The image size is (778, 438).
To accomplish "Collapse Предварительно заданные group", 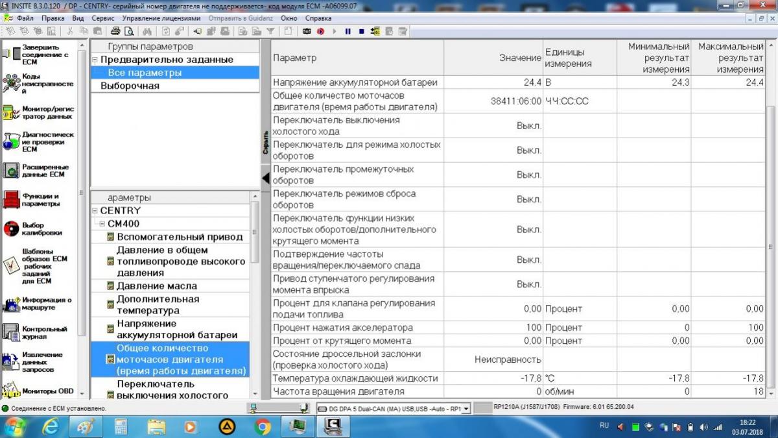I will [x=95, y=60].
